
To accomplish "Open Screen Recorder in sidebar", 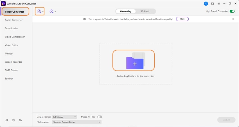I will click(13, 62).
